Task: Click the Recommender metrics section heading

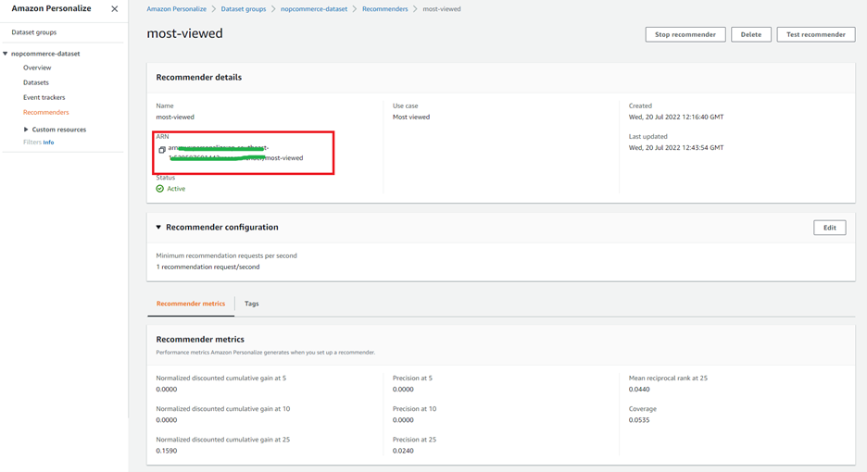Action: click(x=200, y=340)
